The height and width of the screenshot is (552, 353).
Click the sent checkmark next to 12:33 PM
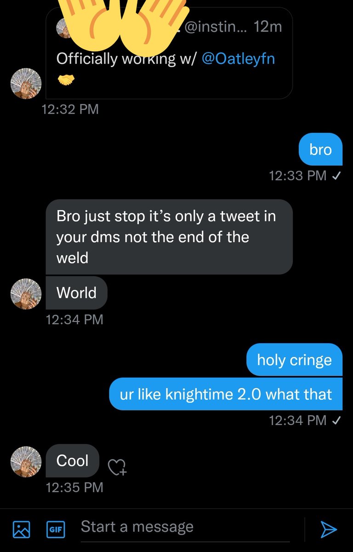336,175
